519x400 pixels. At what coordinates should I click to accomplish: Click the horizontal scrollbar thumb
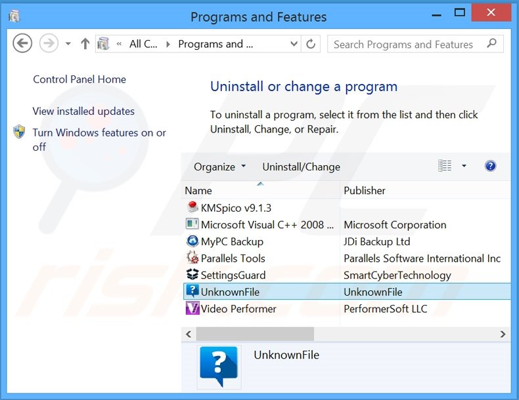click(255, 334)
